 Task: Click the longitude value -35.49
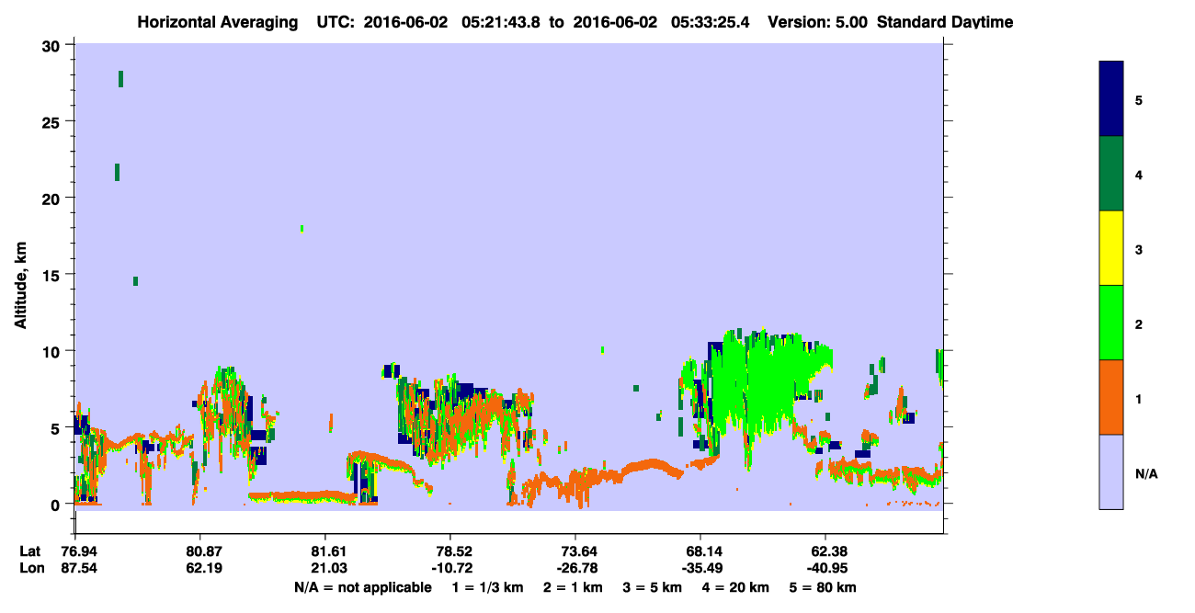coord(701,568)
